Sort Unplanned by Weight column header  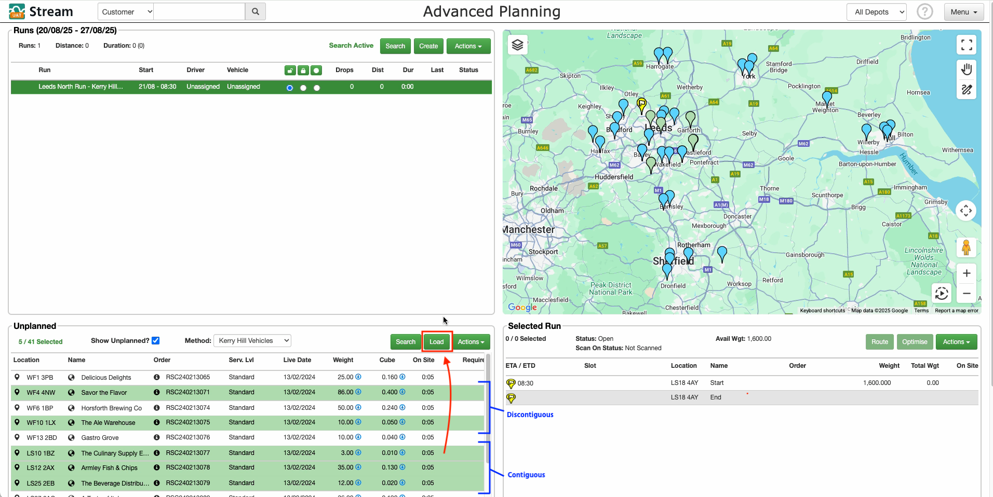click(343, 360)
